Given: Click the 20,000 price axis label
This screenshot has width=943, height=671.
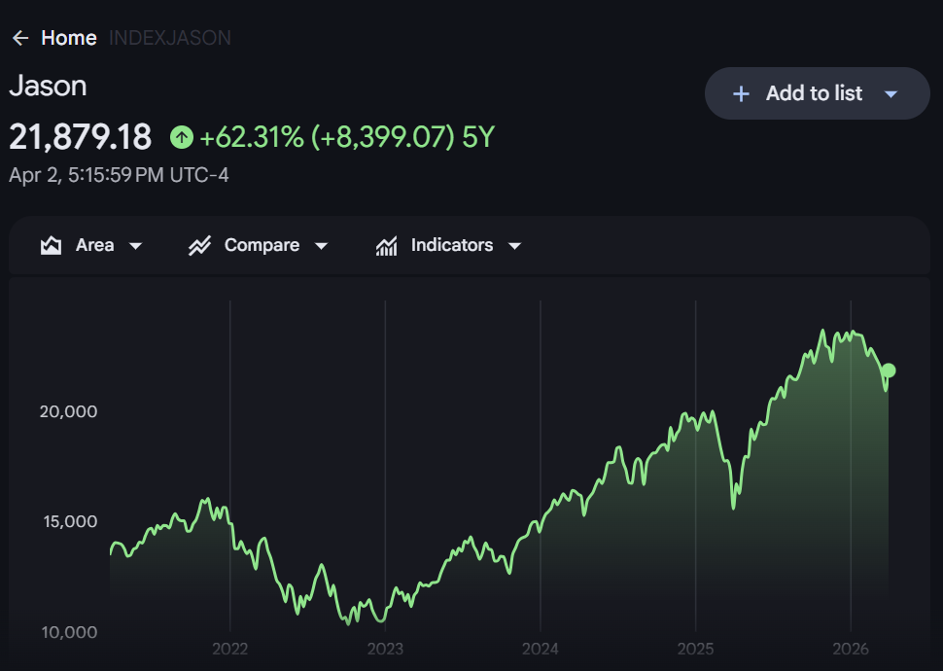Looking at the screenshot, I should 68,411.
